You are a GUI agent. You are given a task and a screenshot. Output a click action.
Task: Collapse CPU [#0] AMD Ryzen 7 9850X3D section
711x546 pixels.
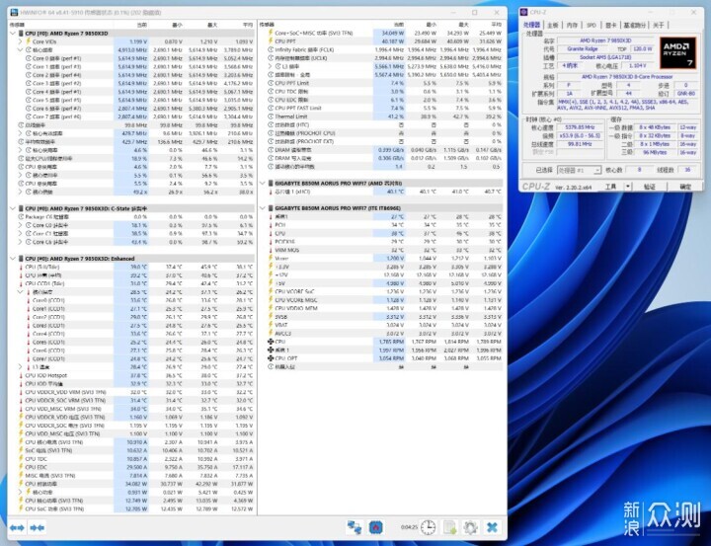tap(13, 34)
